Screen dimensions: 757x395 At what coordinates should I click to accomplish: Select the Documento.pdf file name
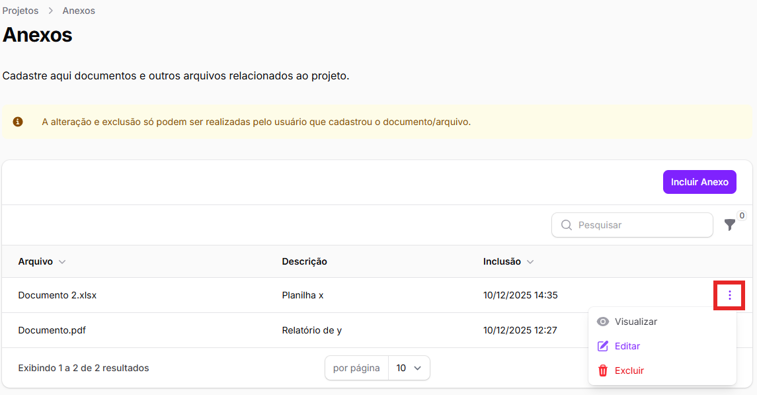point(52,330)
